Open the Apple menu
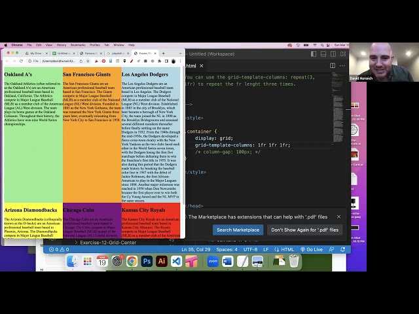 click(x=6, y=45)
